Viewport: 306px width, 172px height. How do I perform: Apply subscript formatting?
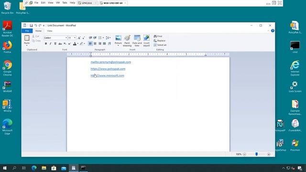point(65,43)
